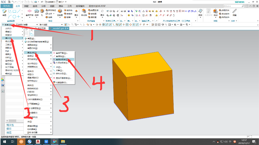
Task: Click the search magnifier in command finder
Action: [243, 6]
